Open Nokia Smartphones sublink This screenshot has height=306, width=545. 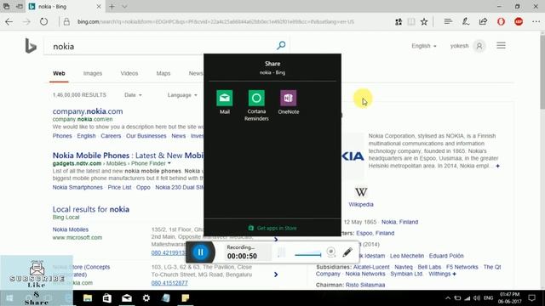click(77, 187)
